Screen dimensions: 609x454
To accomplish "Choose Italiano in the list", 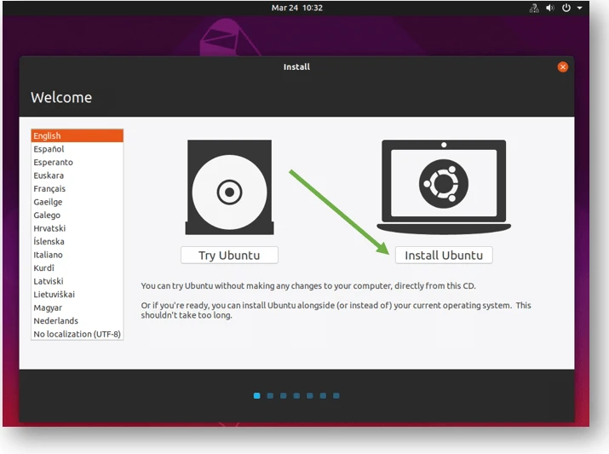I will pos(77,255).
